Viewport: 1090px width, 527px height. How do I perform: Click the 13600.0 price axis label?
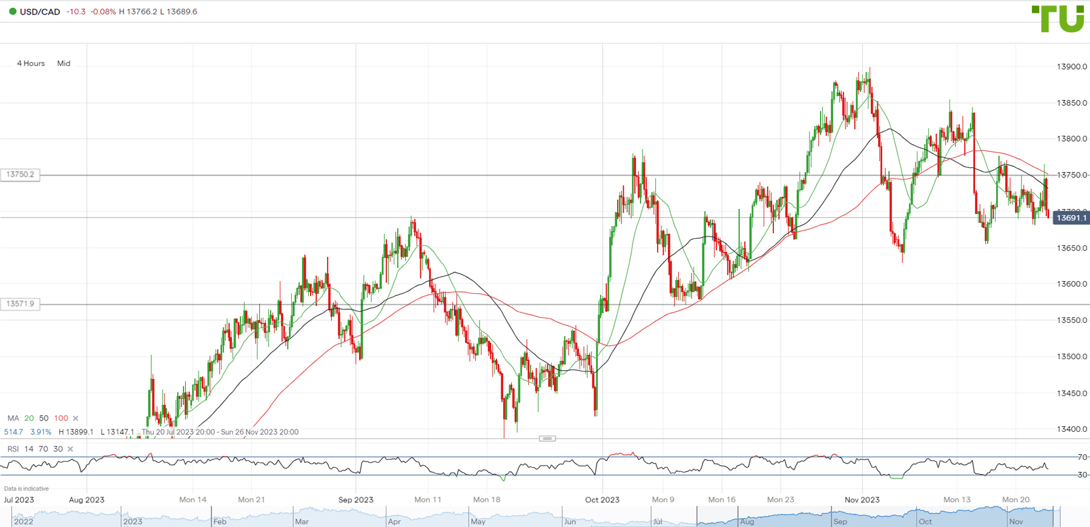1072,284
